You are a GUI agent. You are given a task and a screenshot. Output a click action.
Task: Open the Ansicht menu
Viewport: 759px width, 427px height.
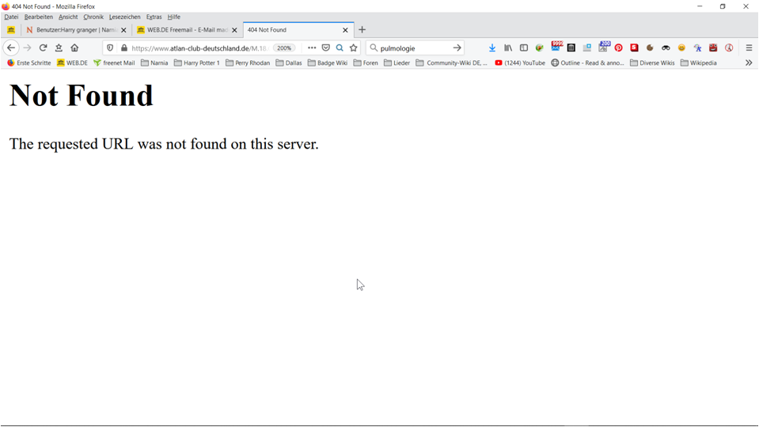68,17
